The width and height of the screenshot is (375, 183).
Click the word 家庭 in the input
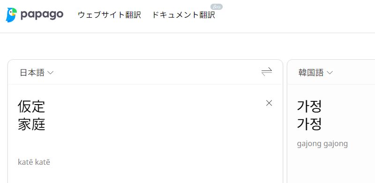pyautogui.click(x=31, y=125)
